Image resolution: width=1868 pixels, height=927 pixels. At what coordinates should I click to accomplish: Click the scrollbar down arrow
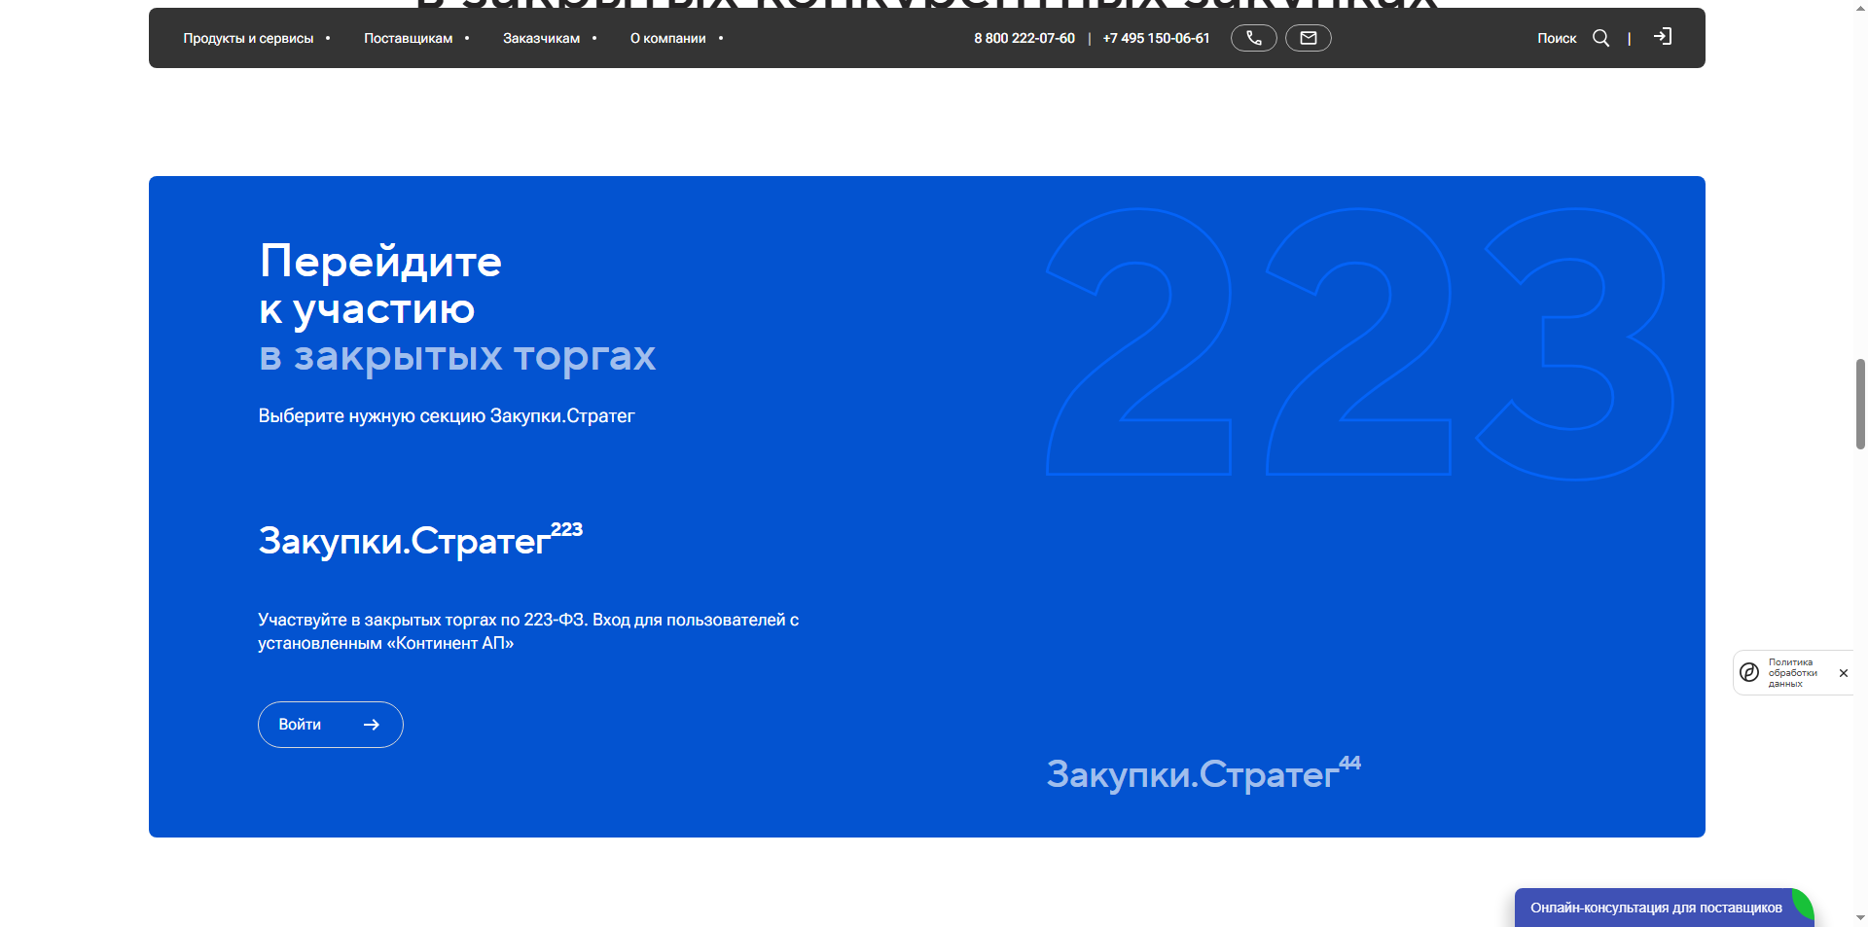pos(1860,917)
